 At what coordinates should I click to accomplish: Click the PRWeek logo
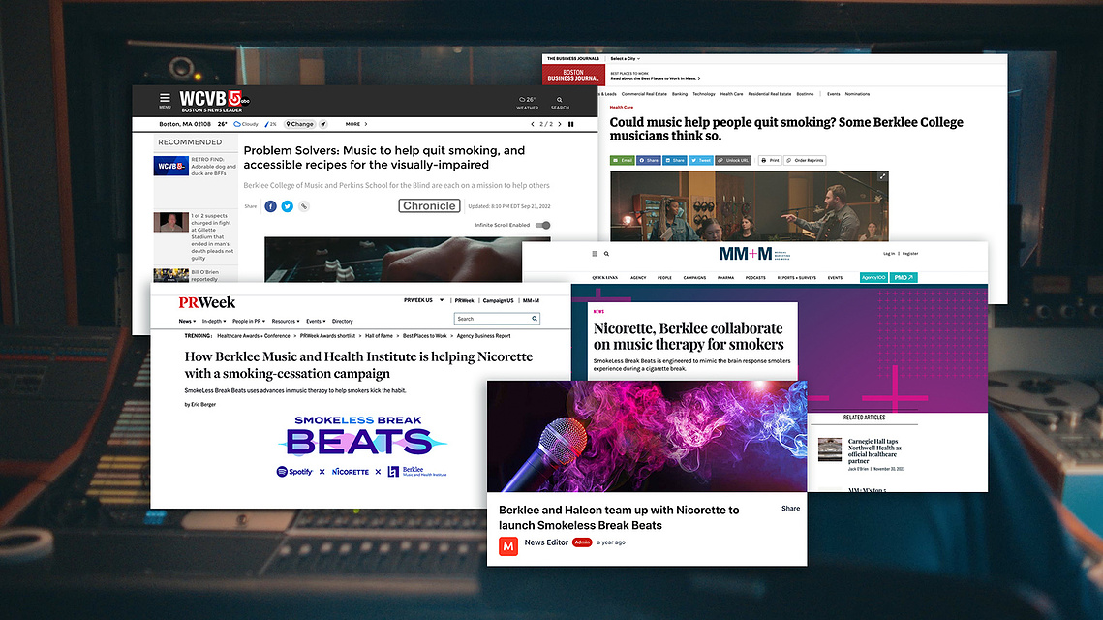tap(207, 302)
